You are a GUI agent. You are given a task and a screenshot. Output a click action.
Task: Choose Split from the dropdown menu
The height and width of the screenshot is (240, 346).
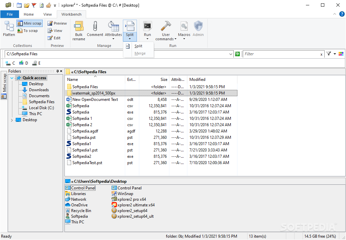point(138,46)
